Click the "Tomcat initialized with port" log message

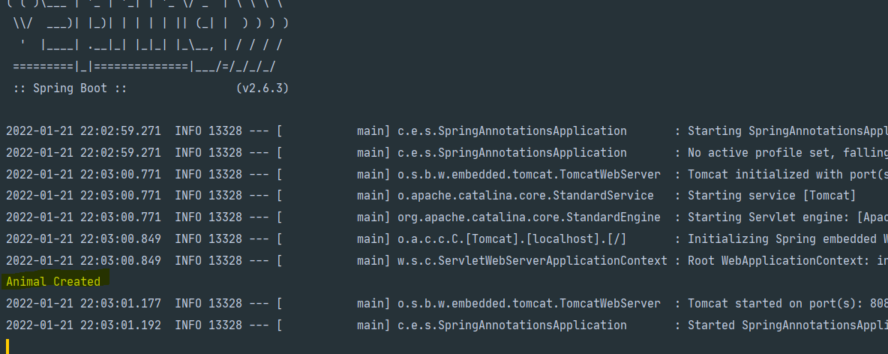click(x=787, y=174)
